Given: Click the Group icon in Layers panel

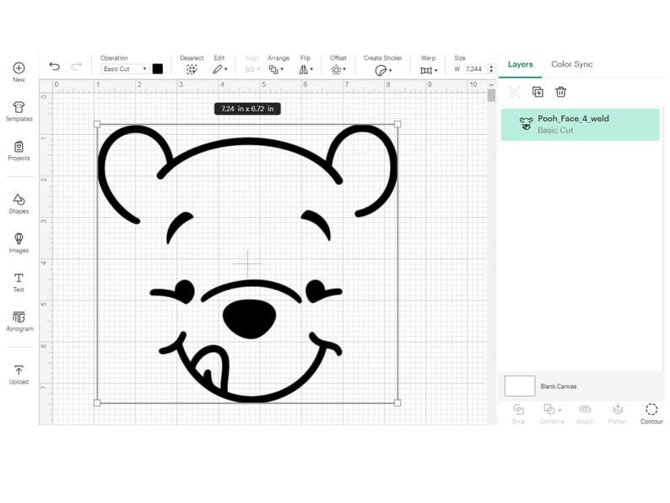Looking at the screenshot, I should pos(515,92).
